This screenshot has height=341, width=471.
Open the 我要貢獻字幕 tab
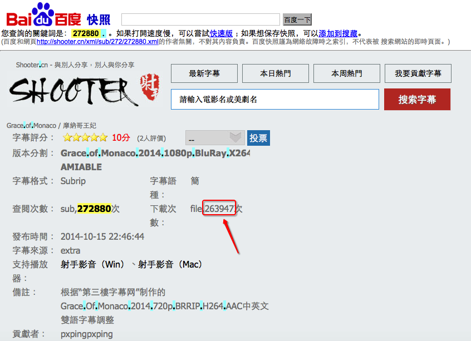[418, 73]
